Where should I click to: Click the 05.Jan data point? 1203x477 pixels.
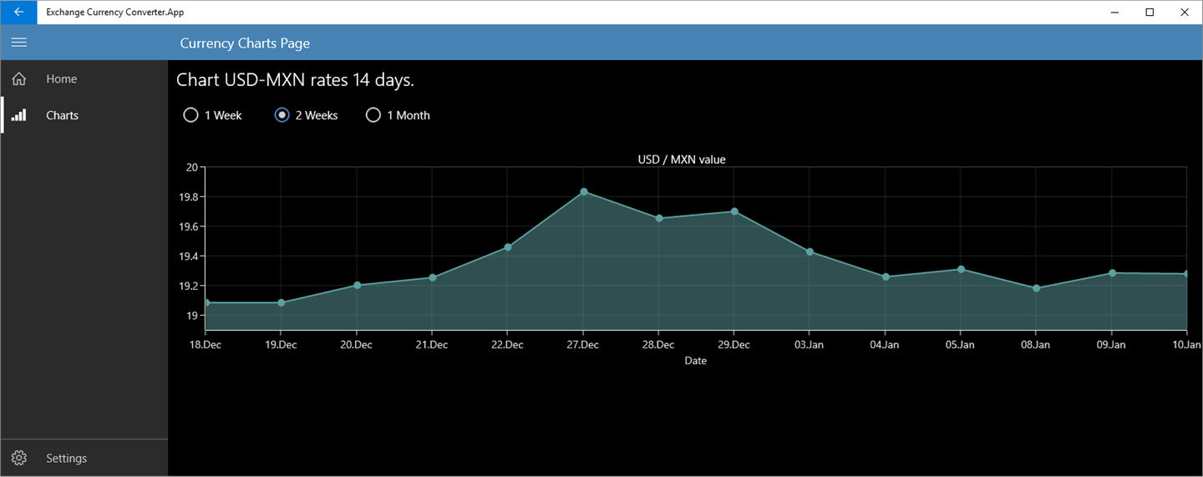[x=962, y=269]
